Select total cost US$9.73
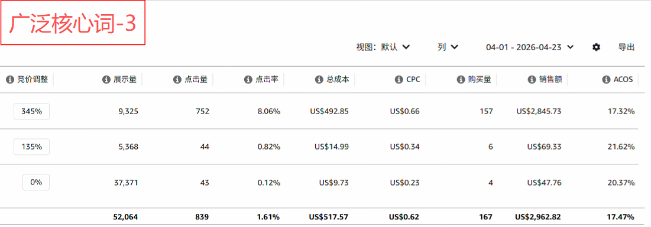Screen dimensions: 651x227 click(x=334, y=182)
